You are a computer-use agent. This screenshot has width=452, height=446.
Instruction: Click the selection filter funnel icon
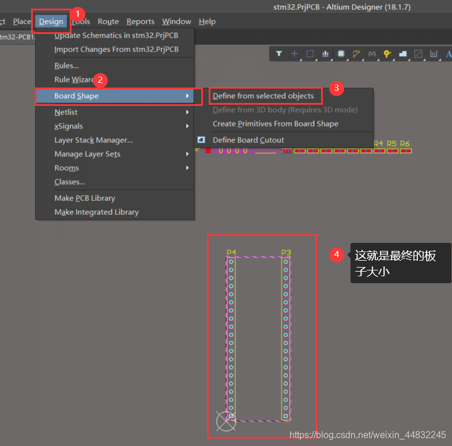(279, 54)
